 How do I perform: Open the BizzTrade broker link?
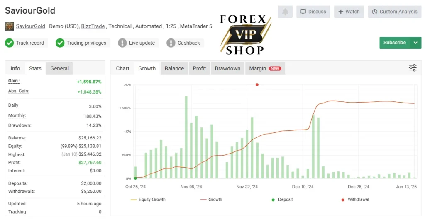pyautogui.click(x=93, y=26)
